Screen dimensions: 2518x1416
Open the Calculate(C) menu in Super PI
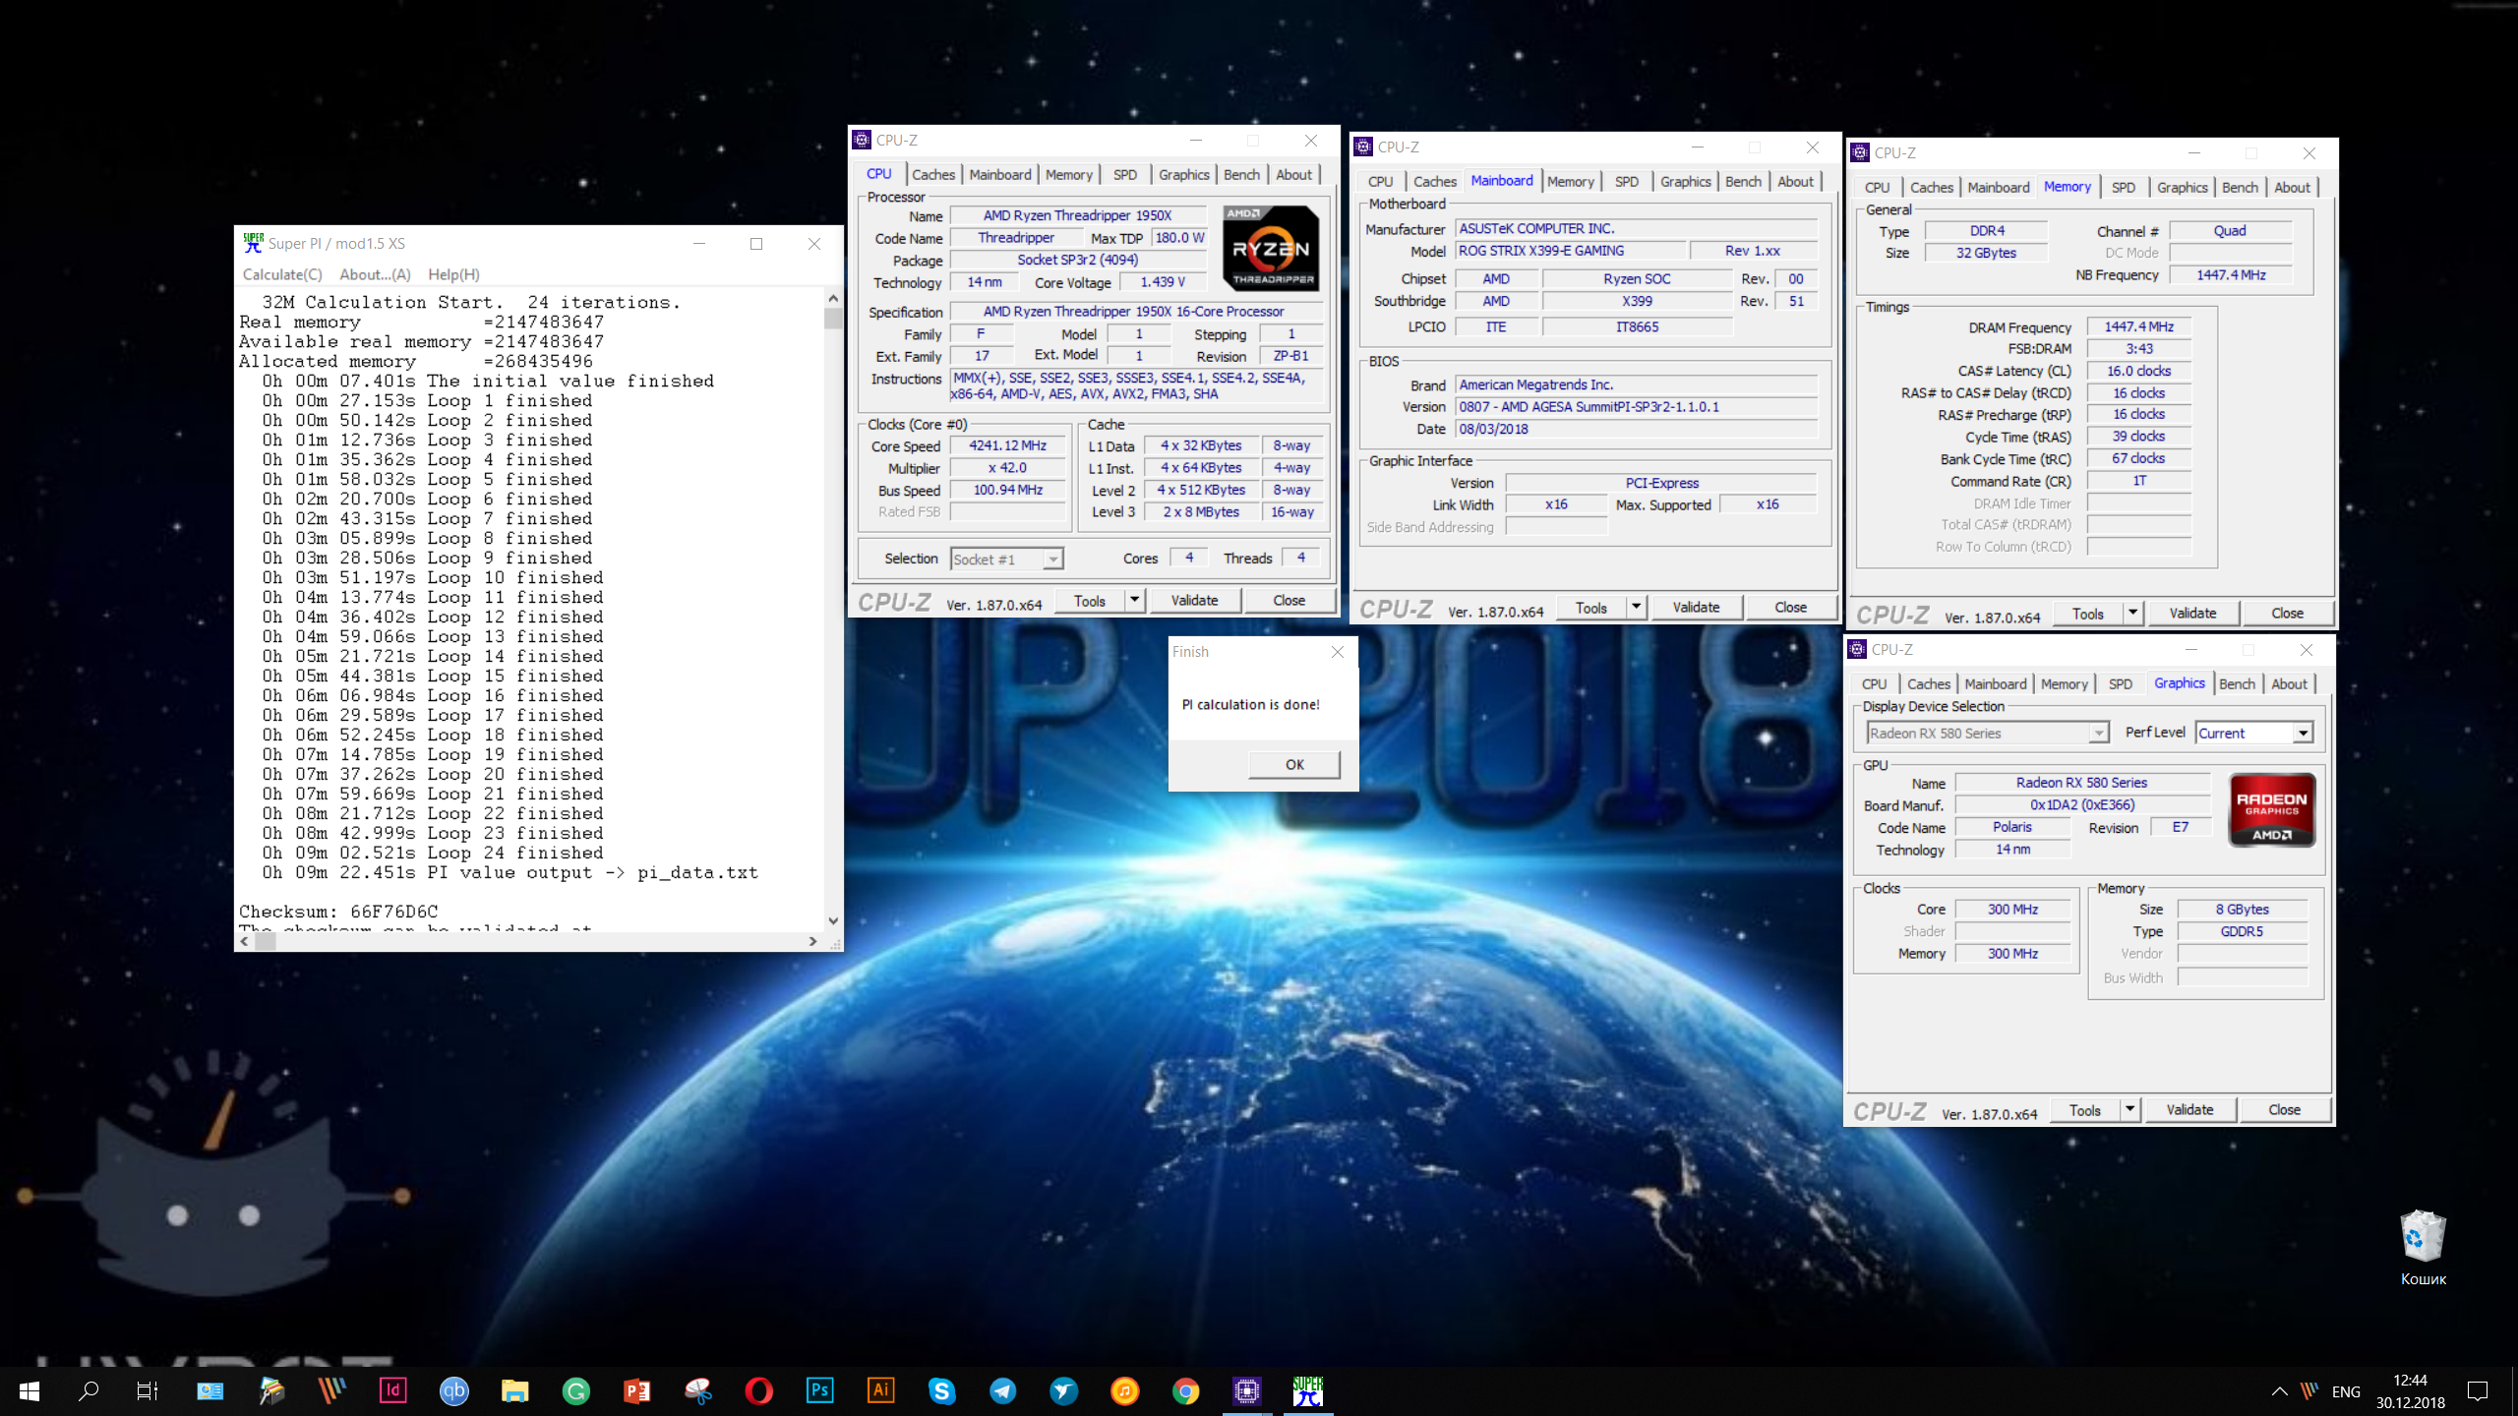[282, 274]
